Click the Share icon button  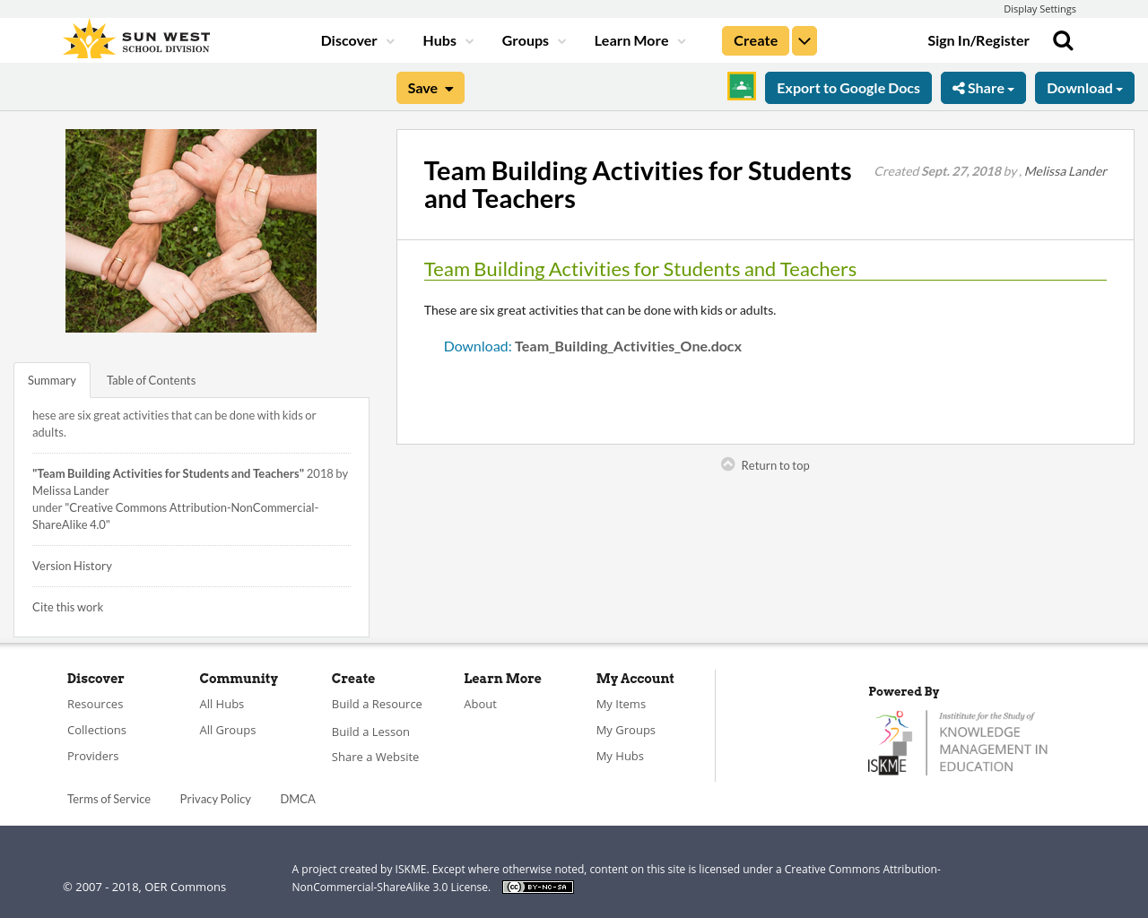[983, 86]
